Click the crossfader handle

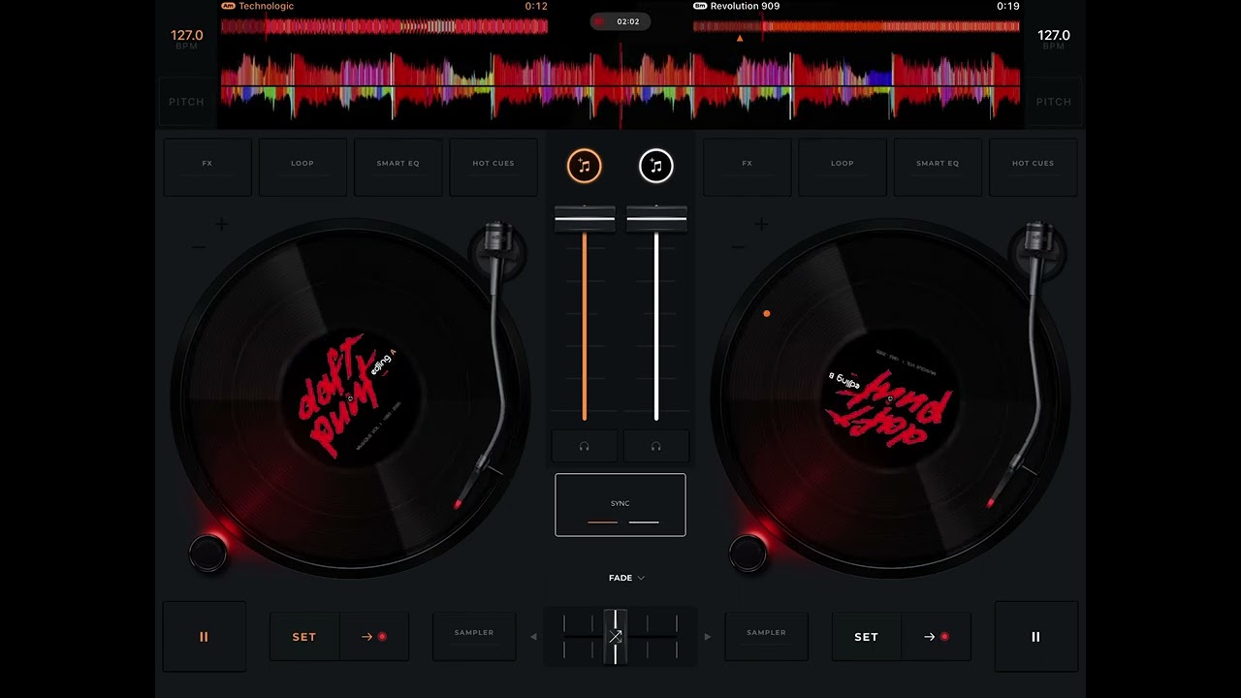pyautogui.click(x=615, y=637)
